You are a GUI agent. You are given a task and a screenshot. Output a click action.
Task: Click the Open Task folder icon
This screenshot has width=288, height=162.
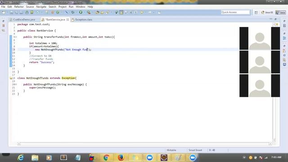click(x=102, y=13)
